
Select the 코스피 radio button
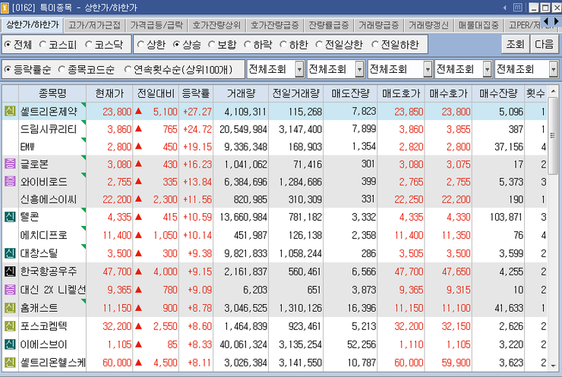tap(43, 45)
